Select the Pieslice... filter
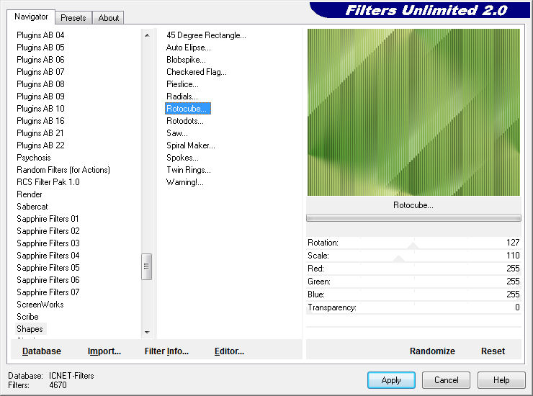This screenshot has height=396, width=533. tap(182, 84)
